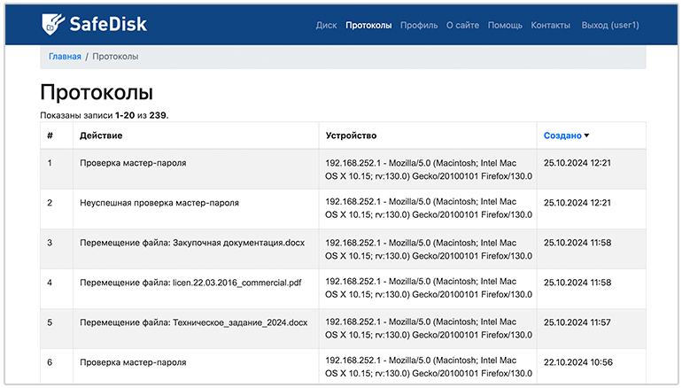Screen dimensions: 682x388
Task: Click the Протоколы page heading
Action: [97, 93]
